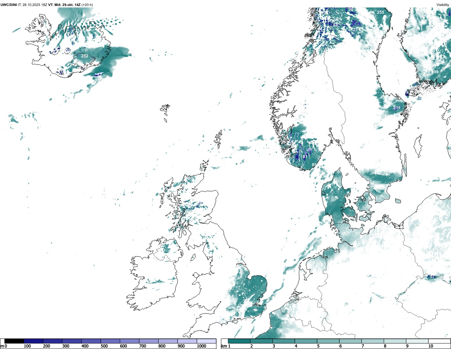Click the '500' tick label in metre legend

pyautogui.click(x=104, y=346)
